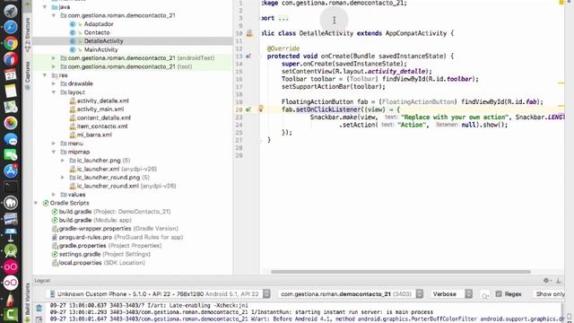Open the Notes app in dock

11,91
